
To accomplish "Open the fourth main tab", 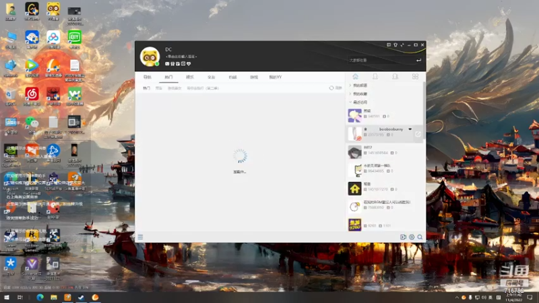I will click(211, 77).
